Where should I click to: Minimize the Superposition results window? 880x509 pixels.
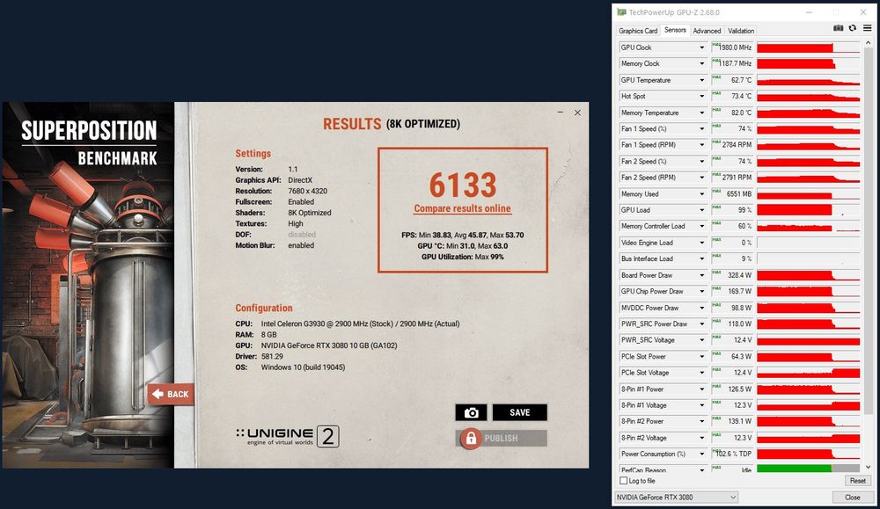pos(560,113)
